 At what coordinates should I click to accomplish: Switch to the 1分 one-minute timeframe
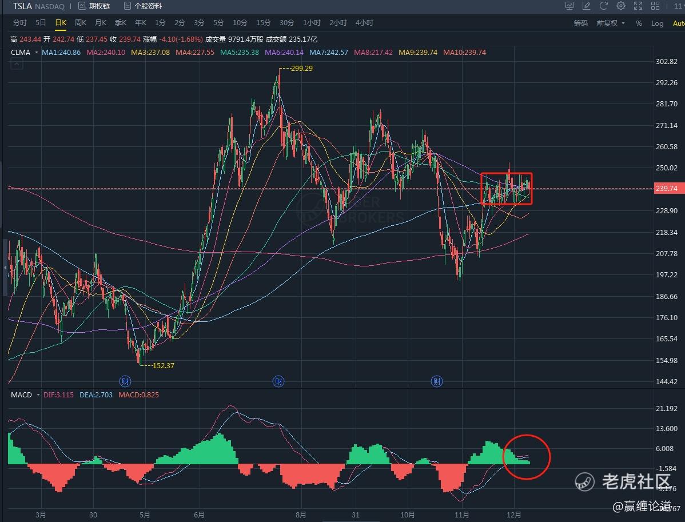[x=160, y=23]
